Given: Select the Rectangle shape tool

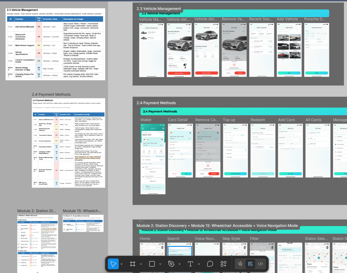Looking at the screenshot, I should [152, 264].
